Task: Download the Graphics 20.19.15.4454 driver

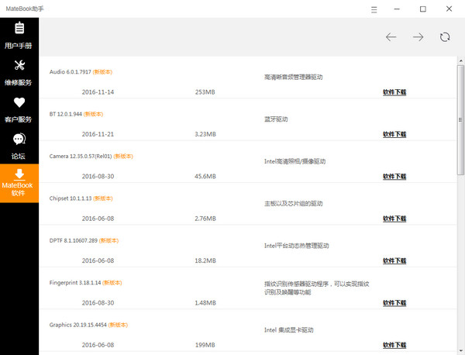Action: click(x=394, y=345)
